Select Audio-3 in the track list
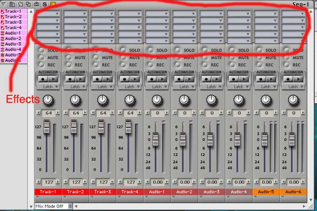 13,44
